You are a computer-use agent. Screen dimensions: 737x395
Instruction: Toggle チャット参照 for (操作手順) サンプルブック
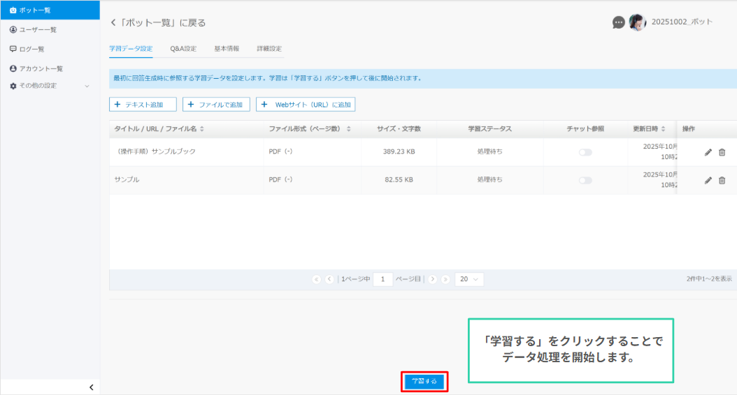[x=585, y=152]
